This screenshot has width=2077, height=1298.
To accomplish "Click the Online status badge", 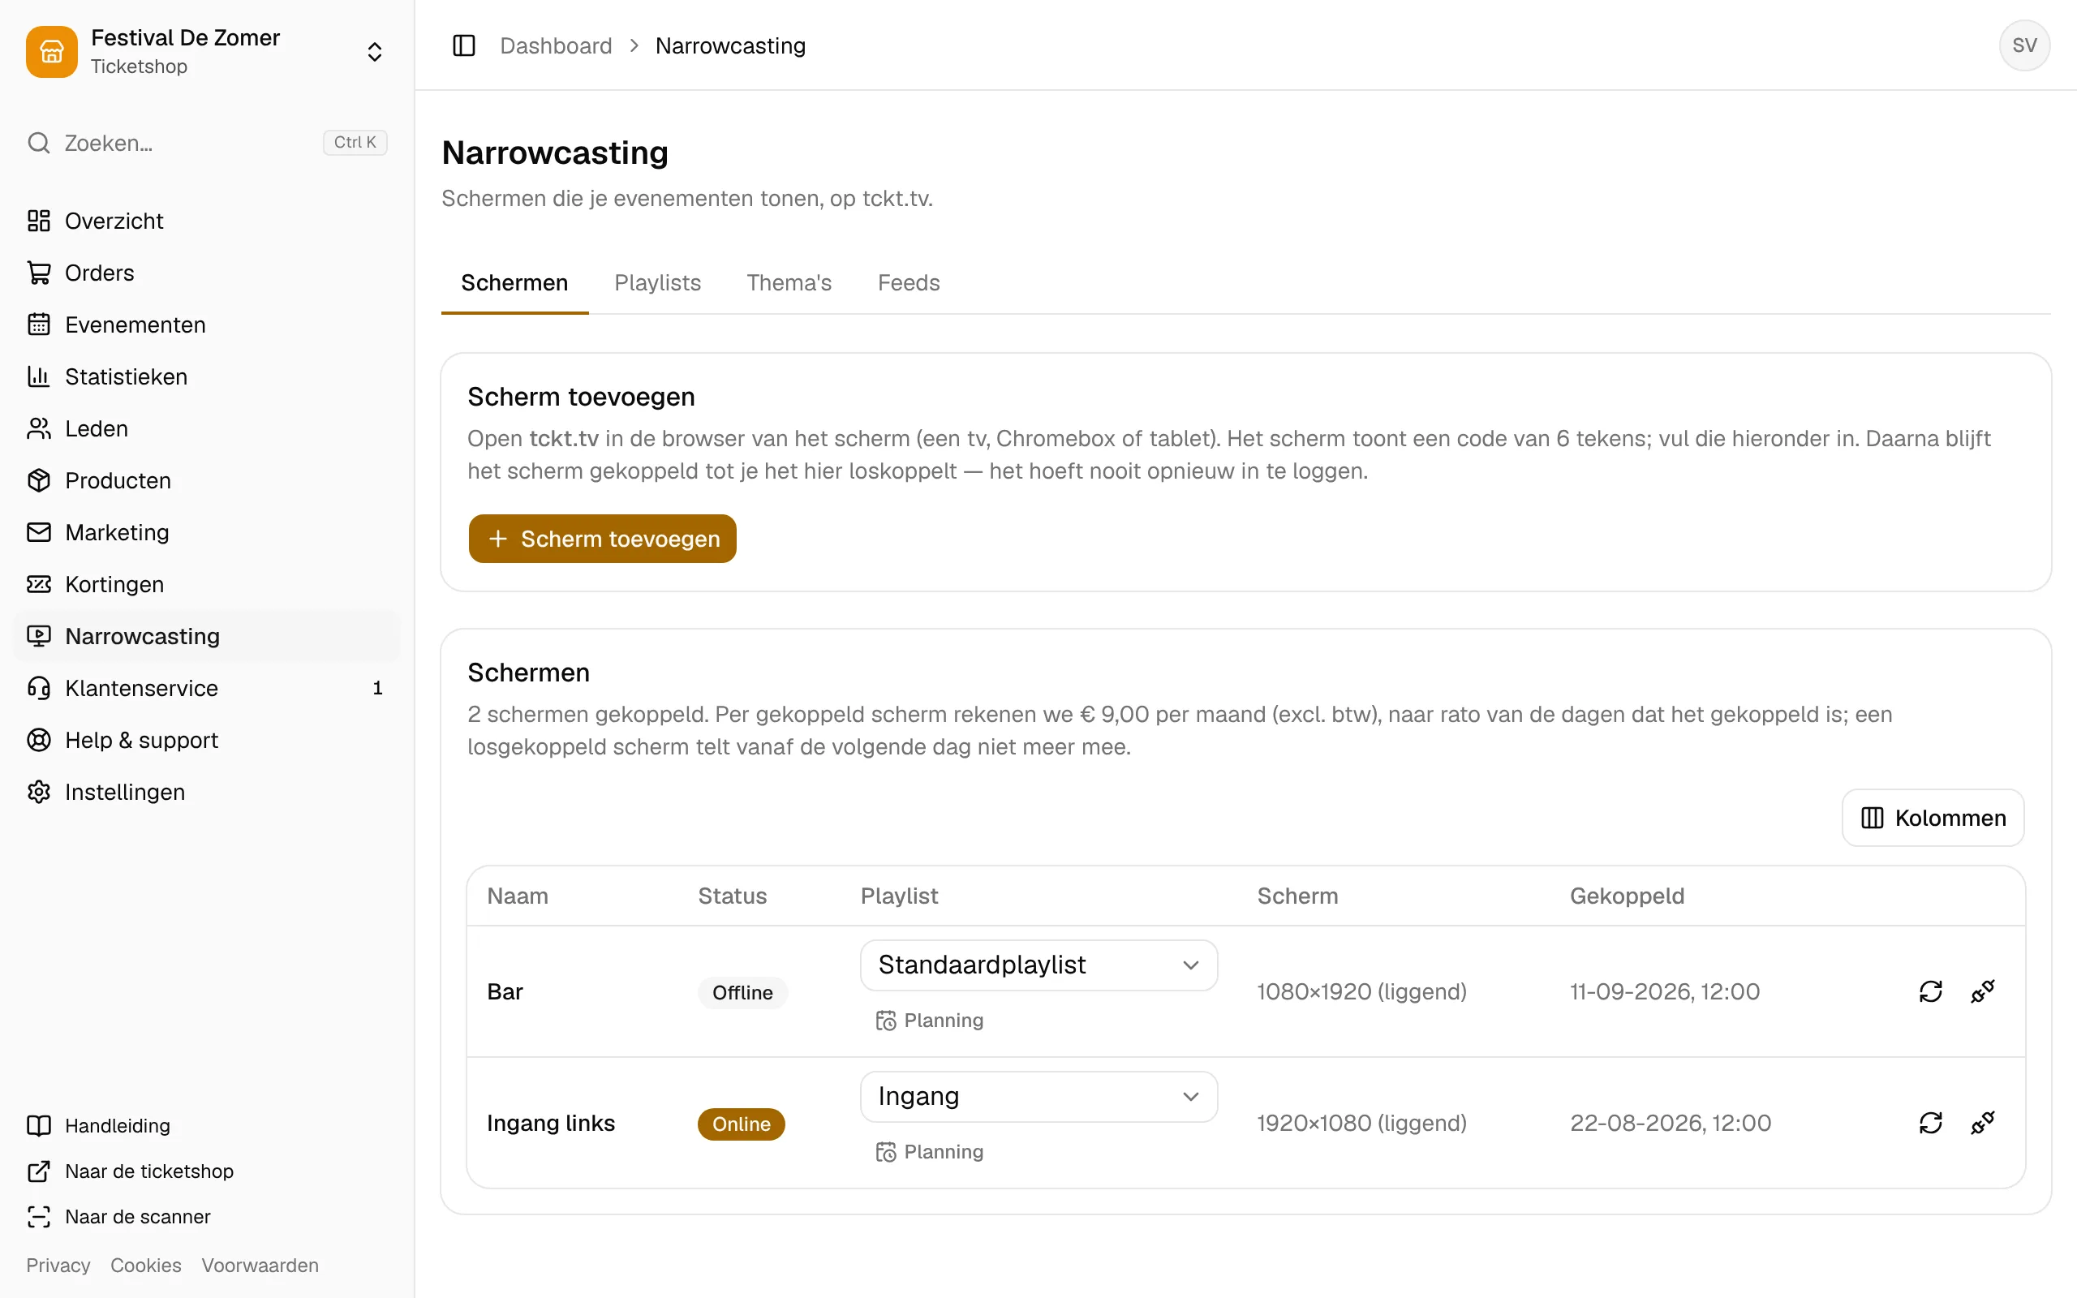I will pos(741,1124).
